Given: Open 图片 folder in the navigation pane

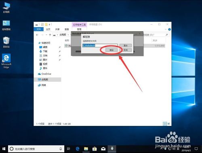Looking at the screenshot, I should click(45, 59).
